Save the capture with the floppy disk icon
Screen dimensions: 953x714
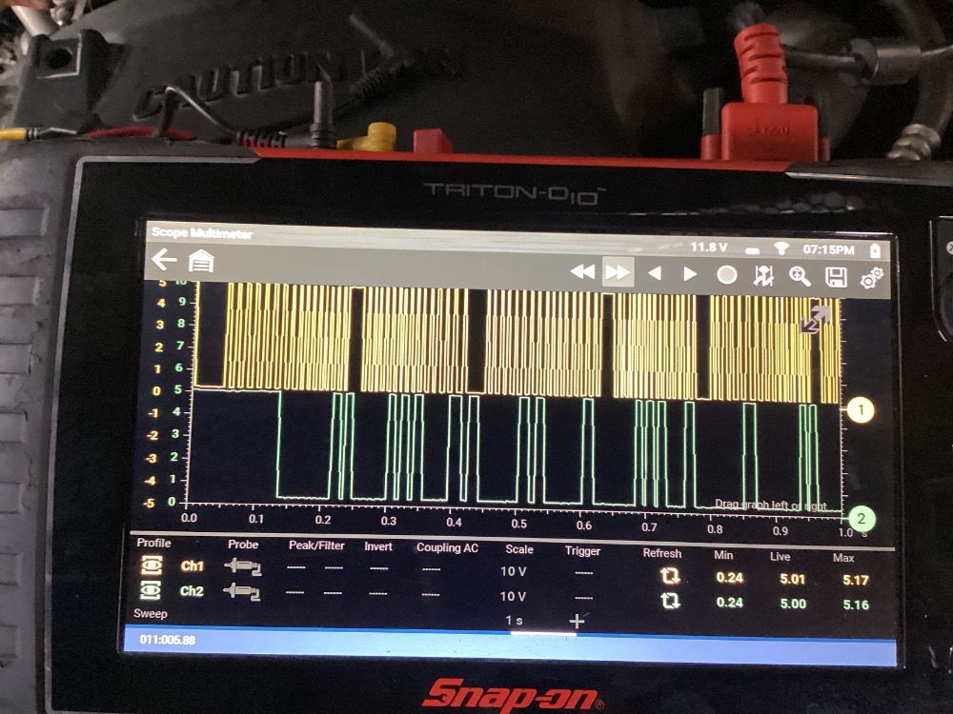pos(836,277)
